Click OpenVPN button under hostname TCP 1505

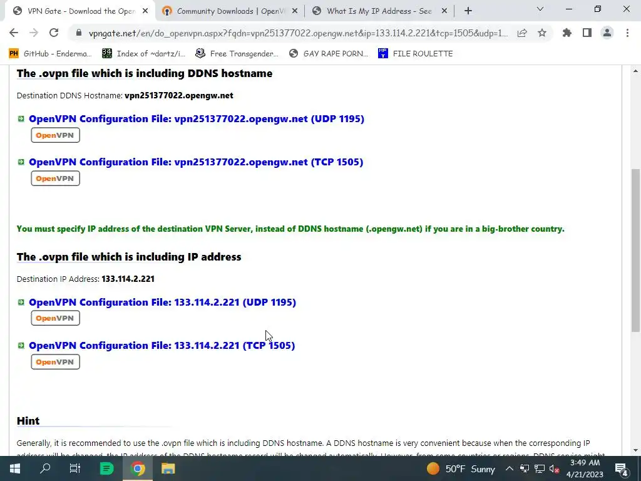(x=55, y=178)
